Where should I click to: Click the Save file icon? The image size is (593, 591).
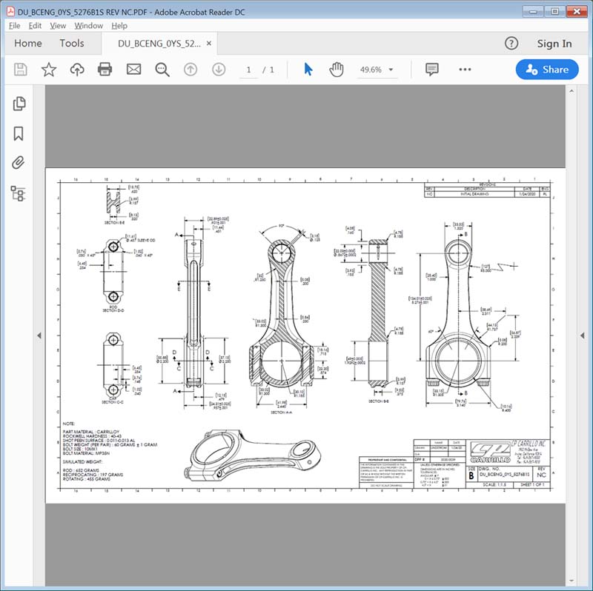point(21,70)
